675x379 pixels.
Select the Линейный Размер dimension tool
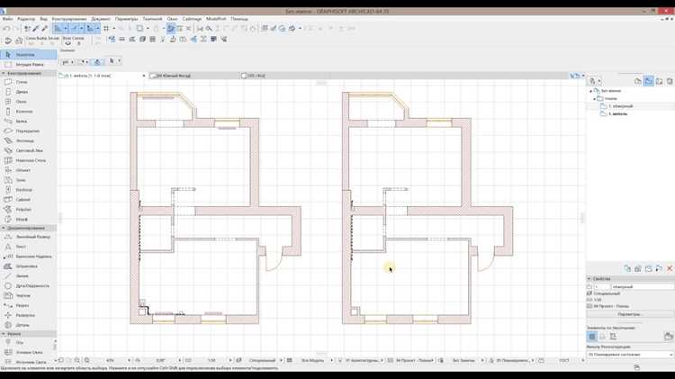coord(28,237)
